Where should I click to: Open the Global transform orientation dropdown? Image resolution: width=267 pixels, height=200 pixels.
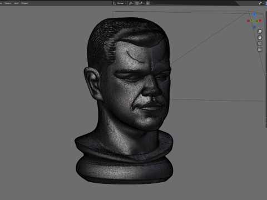tap(120, 3)
